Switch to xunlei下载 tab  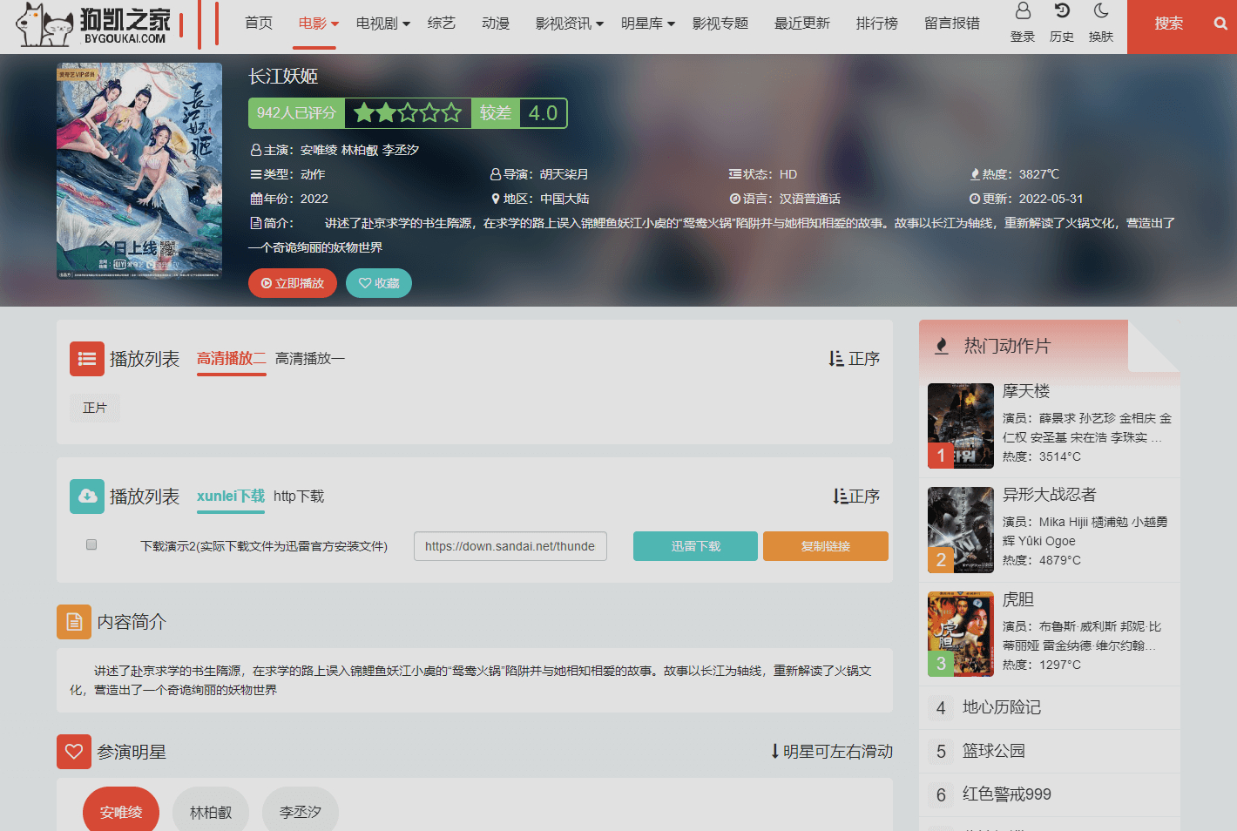231,497
